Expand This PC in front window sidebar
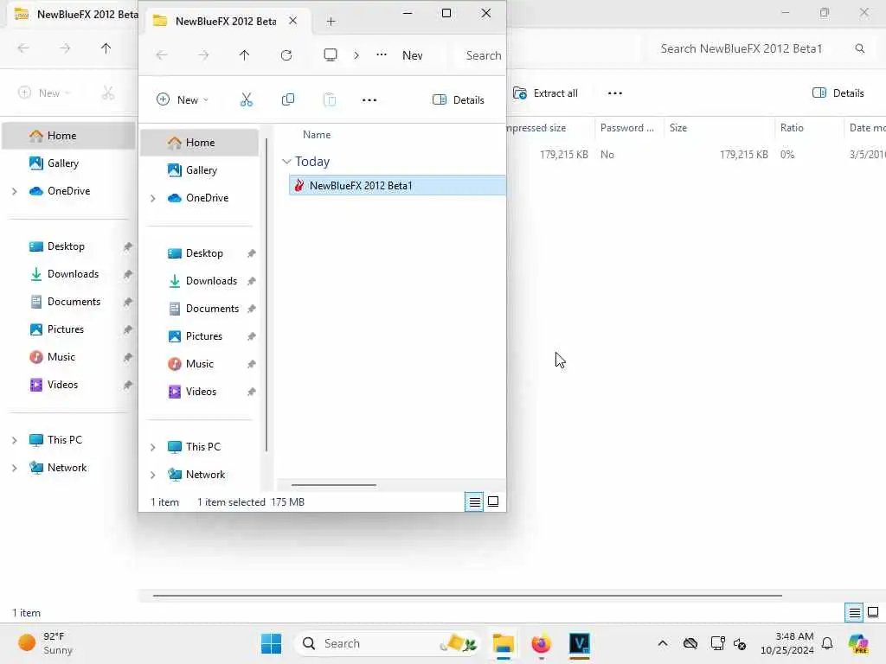 pyautogui.click(x=152, y=447)
